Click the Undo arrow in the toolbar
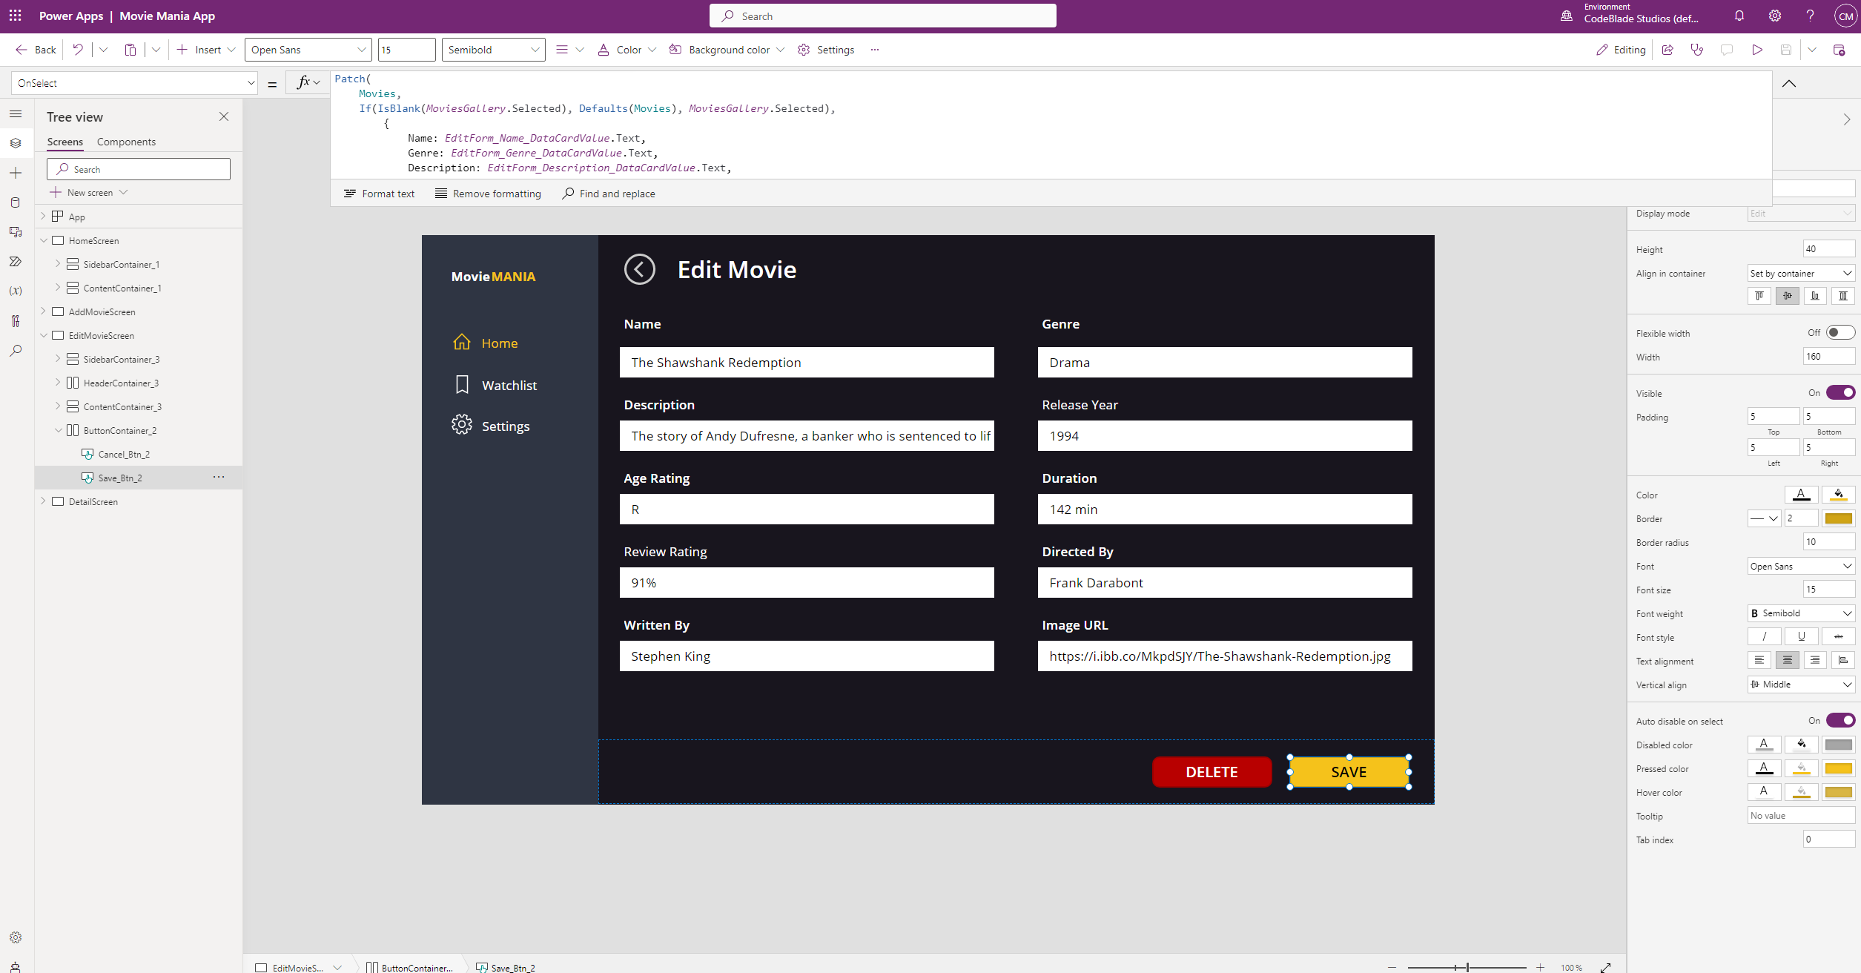Image resolution: width=1861 pixels, height=973 pixels. click(x=78, y=50)
